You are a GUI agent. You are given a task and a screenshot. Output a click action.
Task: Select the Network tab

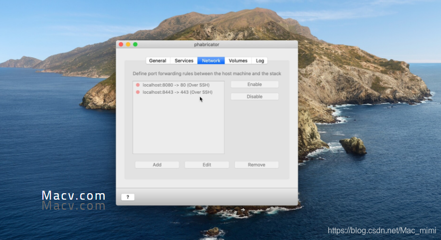(x=211, y=61)
